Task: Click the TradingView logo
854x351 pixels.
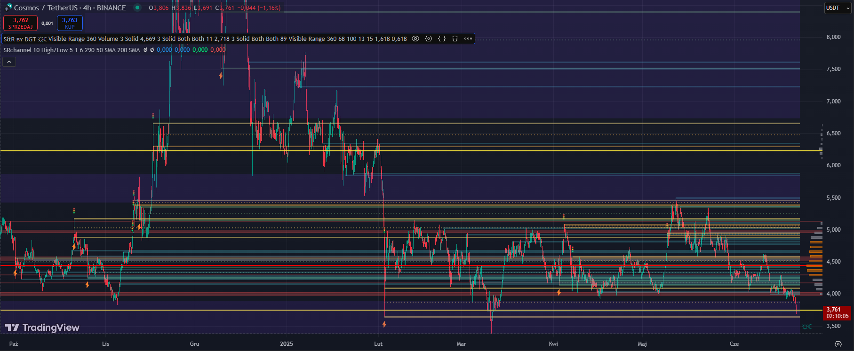Action: pyautogui.click(x=42, y=328)
